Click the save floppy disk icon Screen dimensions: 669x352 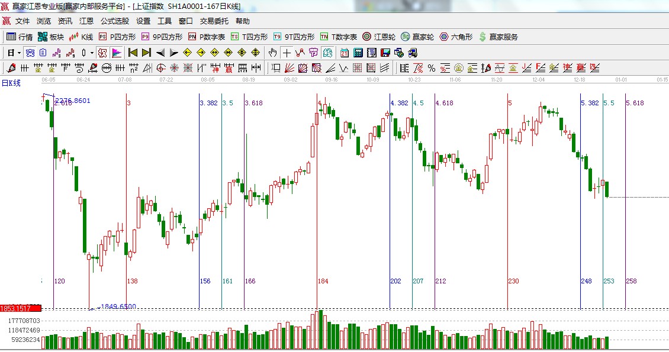tap(385, 53)
